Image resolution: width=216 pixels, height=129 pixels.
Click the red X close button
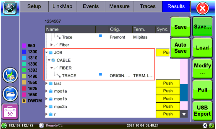(x=203, y=8)
